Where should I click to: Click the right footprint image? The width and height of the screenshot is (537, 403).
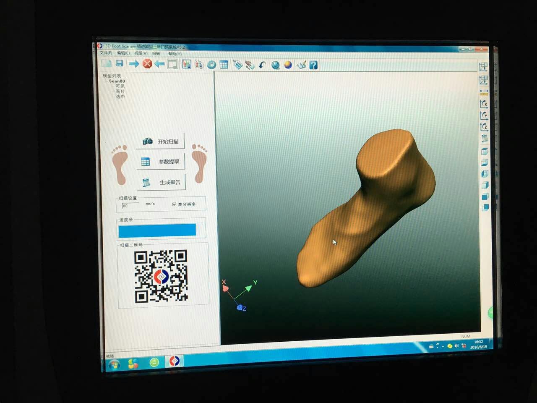pos(199,163)
